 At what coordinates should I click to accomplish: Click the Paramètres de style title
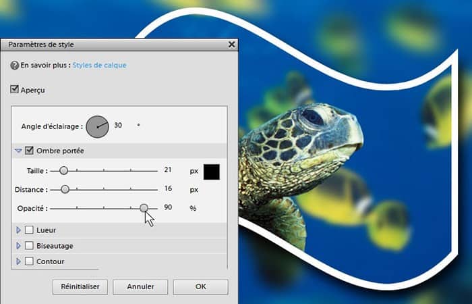[41, 45]
